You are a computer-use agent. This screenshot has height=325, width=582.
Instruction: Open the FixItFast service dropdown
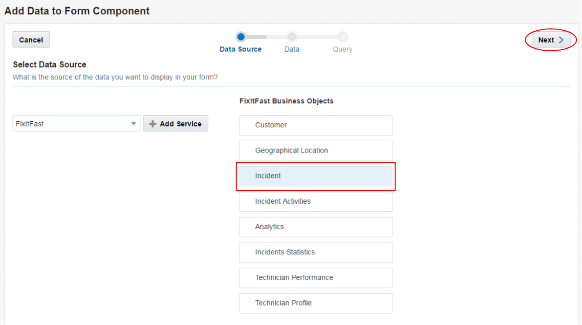pos(76,124)
